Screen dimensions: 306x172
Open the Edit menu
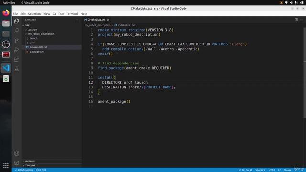pyautogui.click(x=23, y=14)
